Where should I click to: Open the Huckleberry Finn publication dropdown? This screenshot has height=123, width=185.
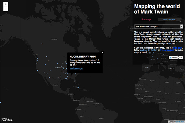pos(158,26)
